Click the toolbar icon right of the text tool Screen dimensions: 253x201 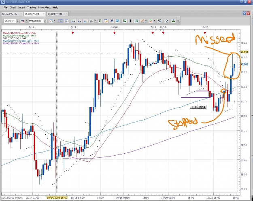point(136,21)
